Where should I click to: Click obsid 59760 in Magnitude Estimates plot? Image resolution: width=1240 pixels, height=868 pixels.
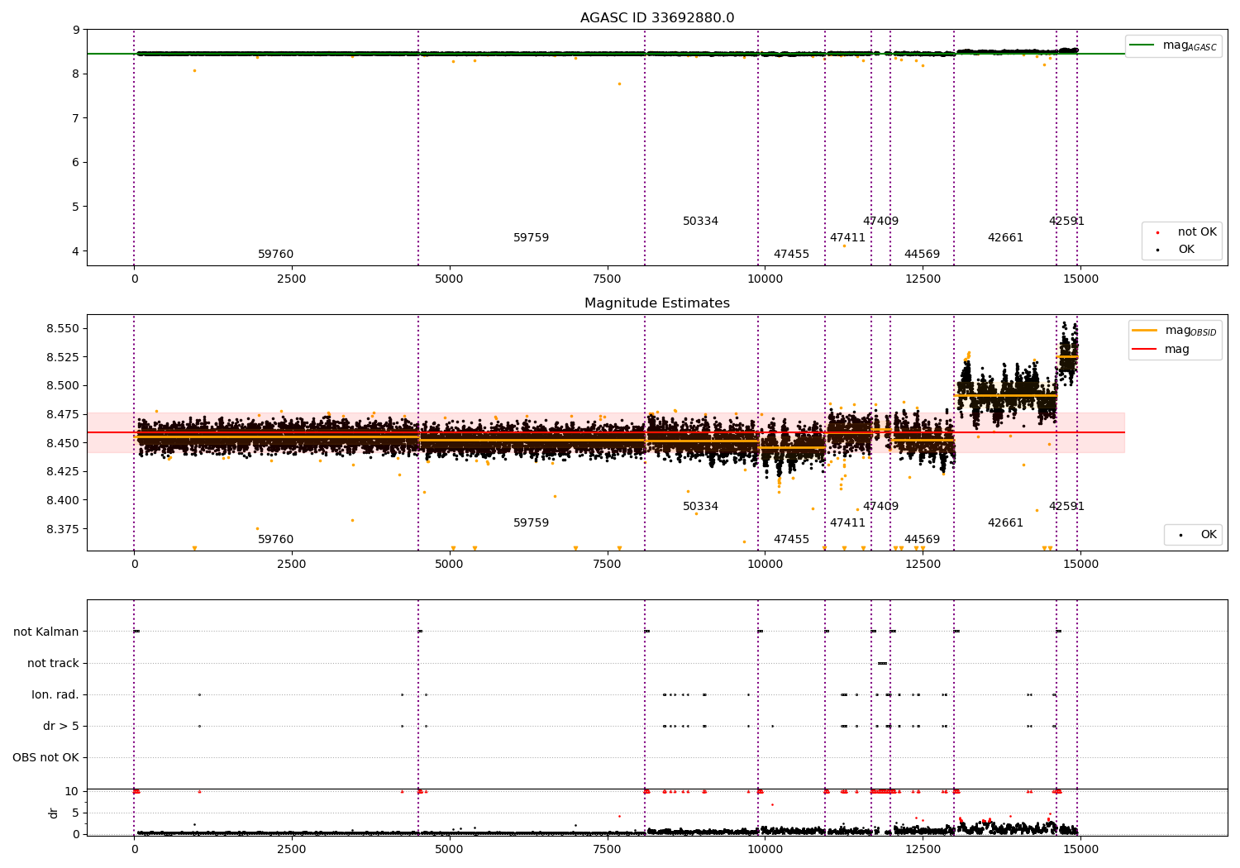click(x=275, y=540)
